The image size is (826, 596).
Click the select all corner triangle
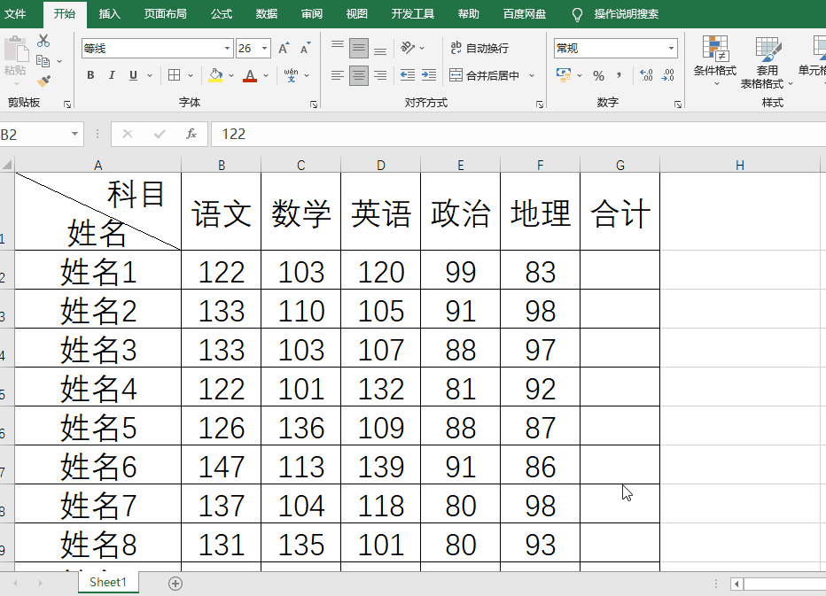pyautogui.click(x=7, y=165)
